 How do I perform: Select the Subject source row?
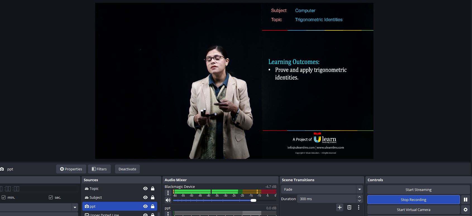(120, 197)
